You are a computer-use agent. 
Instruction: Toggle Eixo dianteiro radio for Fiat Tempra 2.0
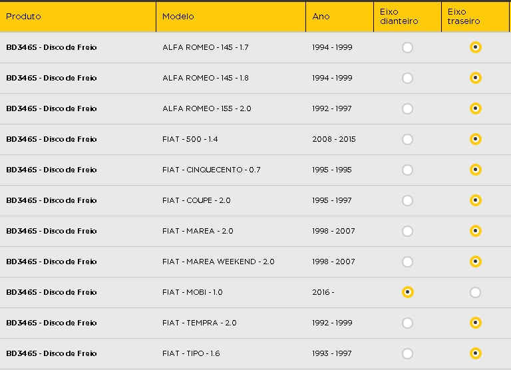pos(407,323)
